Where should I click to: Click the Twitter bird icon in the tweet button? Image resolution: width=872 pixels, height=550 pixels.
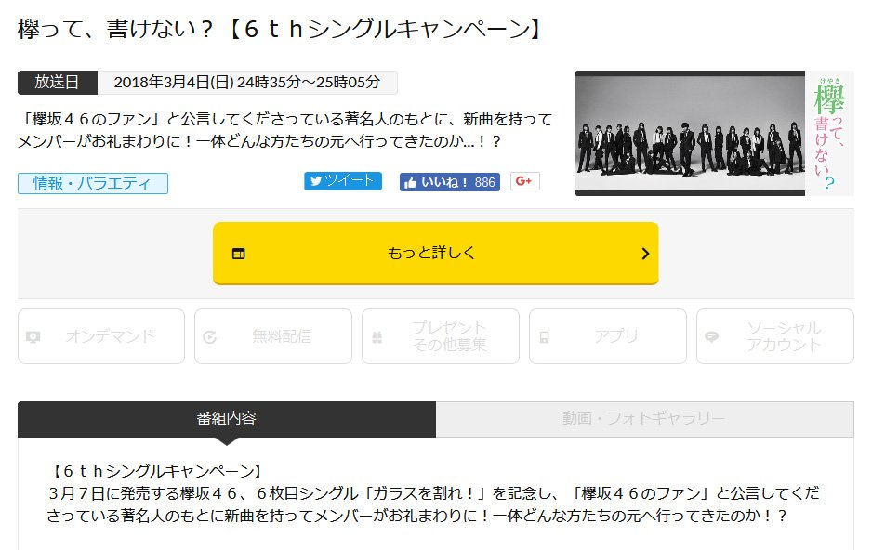[316, 181]
